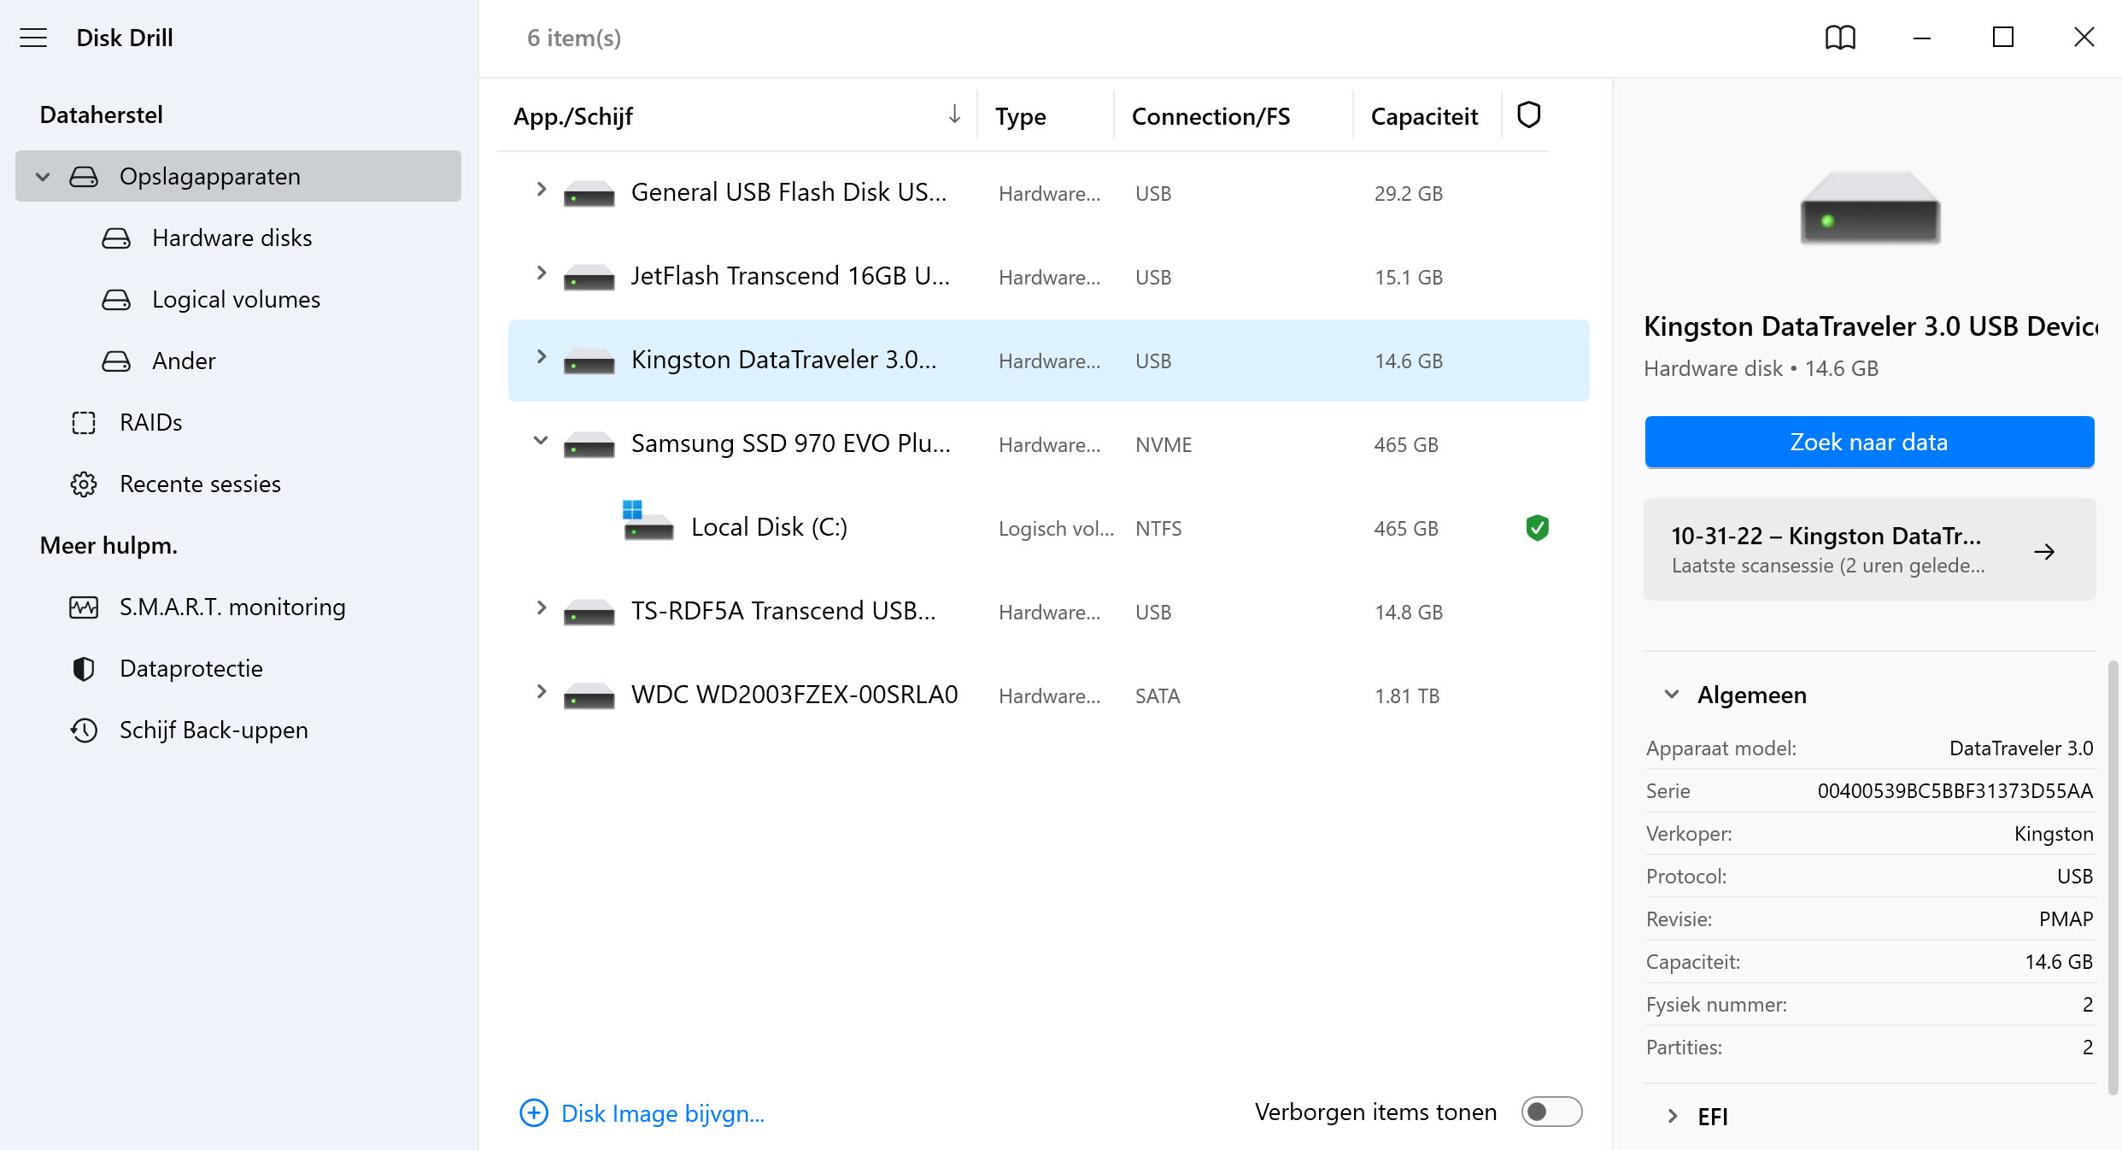Click the shield protection column header
The width and height of the screenshot is (2122, 1150).
(1528, 114)
